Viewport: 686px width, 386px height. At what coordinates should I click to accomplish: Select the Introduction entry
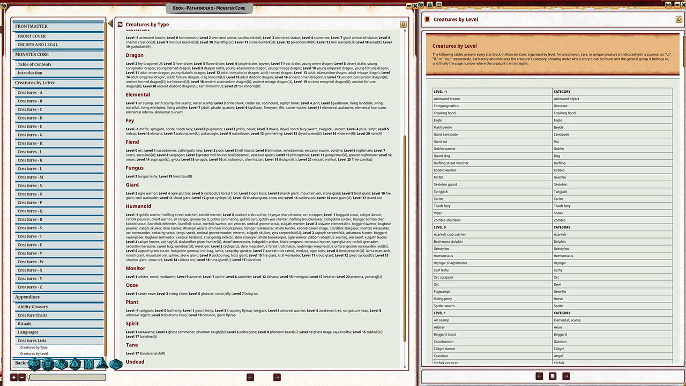(31, 72)
